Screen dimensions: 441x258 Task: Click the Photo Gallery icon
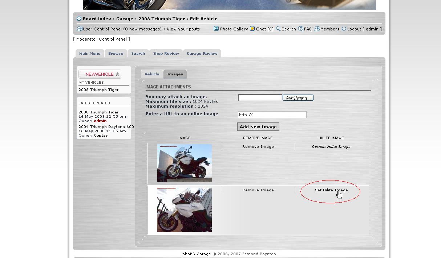coord(216,29)
